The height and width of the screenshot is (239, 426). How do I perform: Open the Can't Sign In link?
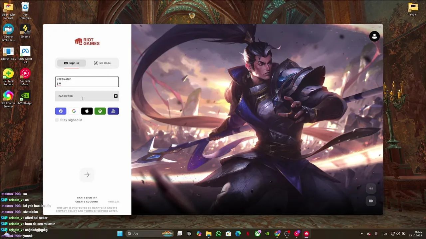(87, 198)
